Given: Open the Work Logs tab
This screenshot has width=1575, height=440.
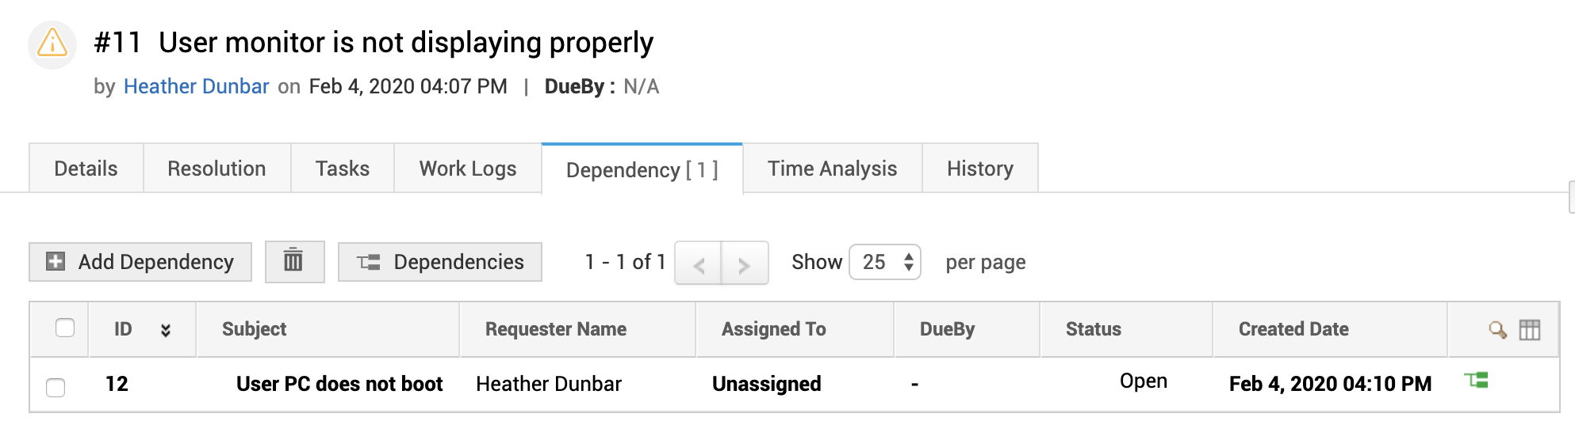Looking at the screenshot, I should (468, 169).
